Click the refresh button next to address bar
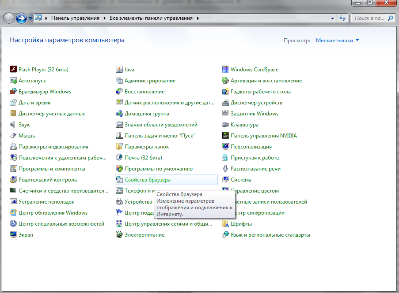399x293 pixels. tap(342, 19)
